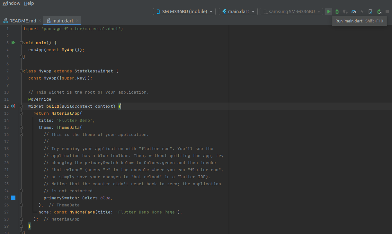Trigger Flutter hot reload lightning icon
392x234 pixels.
click(x=362, y=12)
